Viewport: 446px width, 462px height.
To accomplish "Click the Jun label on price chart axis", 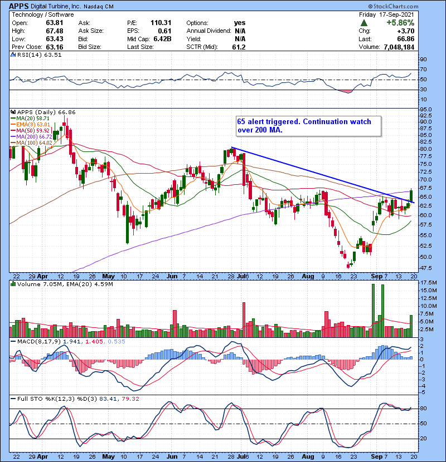I will tap(172, 277).
